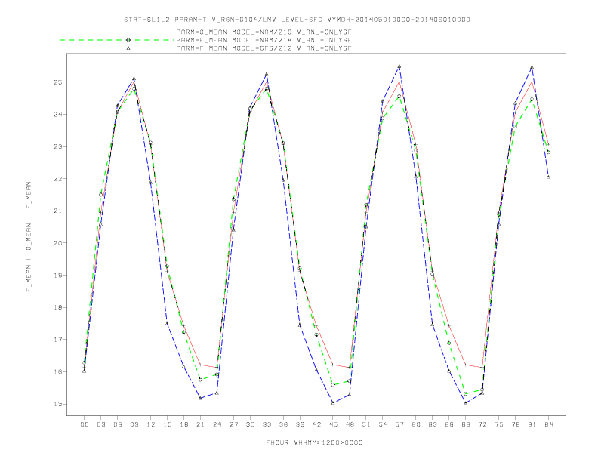
Task: Click x-axis forecast hour label 84
Action: pos(548,424)
